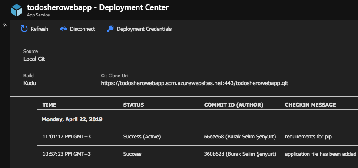Image resolution: width=358 pixels, height=168 pixels.
Task: Open Deployment Credentials
Action: click(144, 29)
